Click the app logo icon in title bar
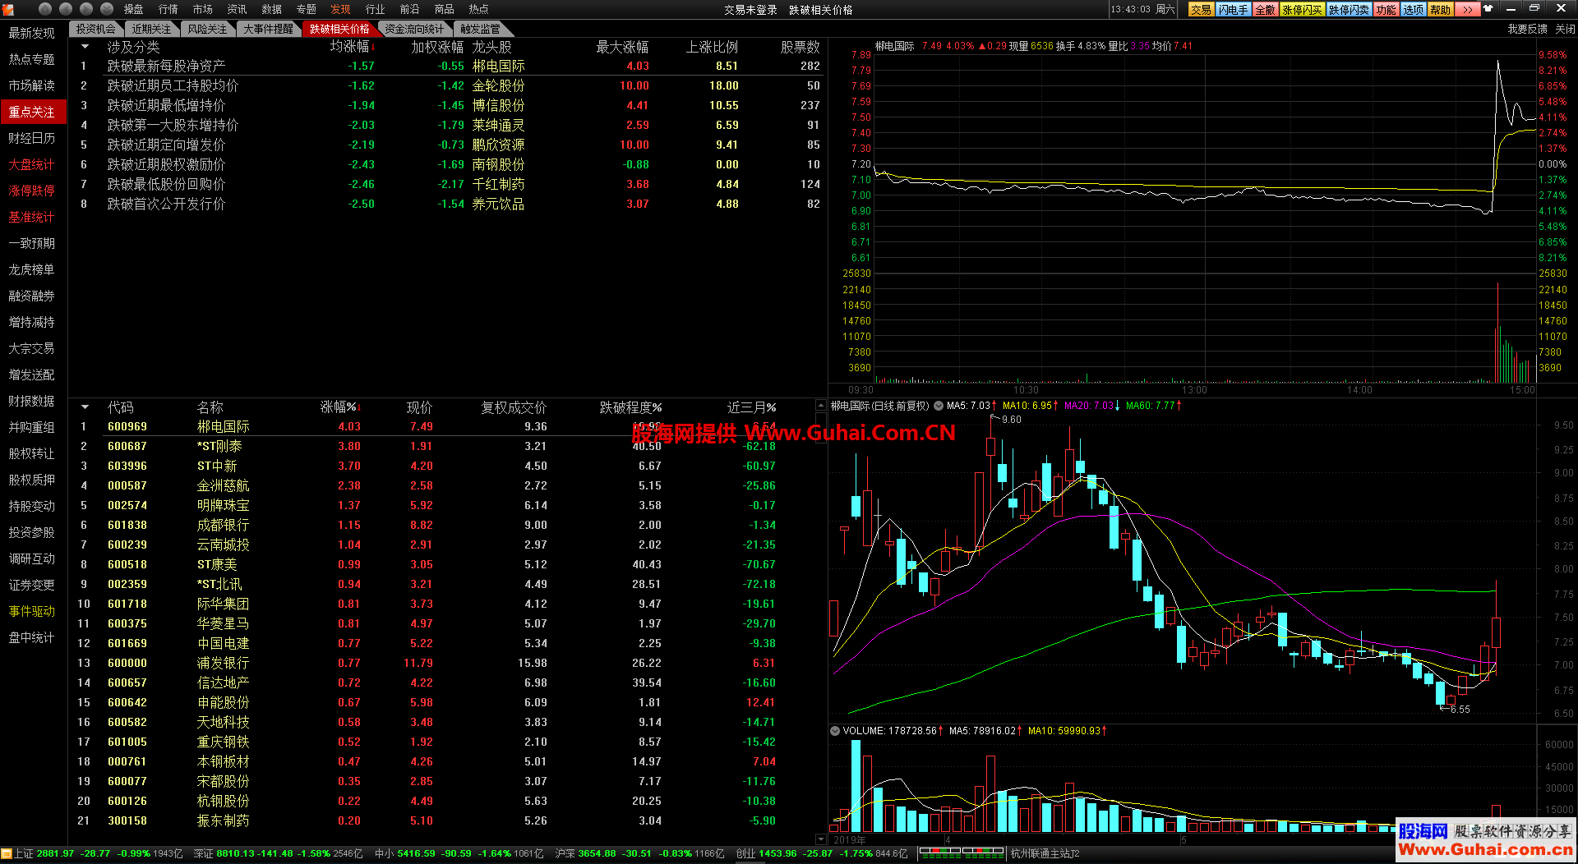Image resolution: width=1578 pixels, height=864 pixels. pos(8,9)
